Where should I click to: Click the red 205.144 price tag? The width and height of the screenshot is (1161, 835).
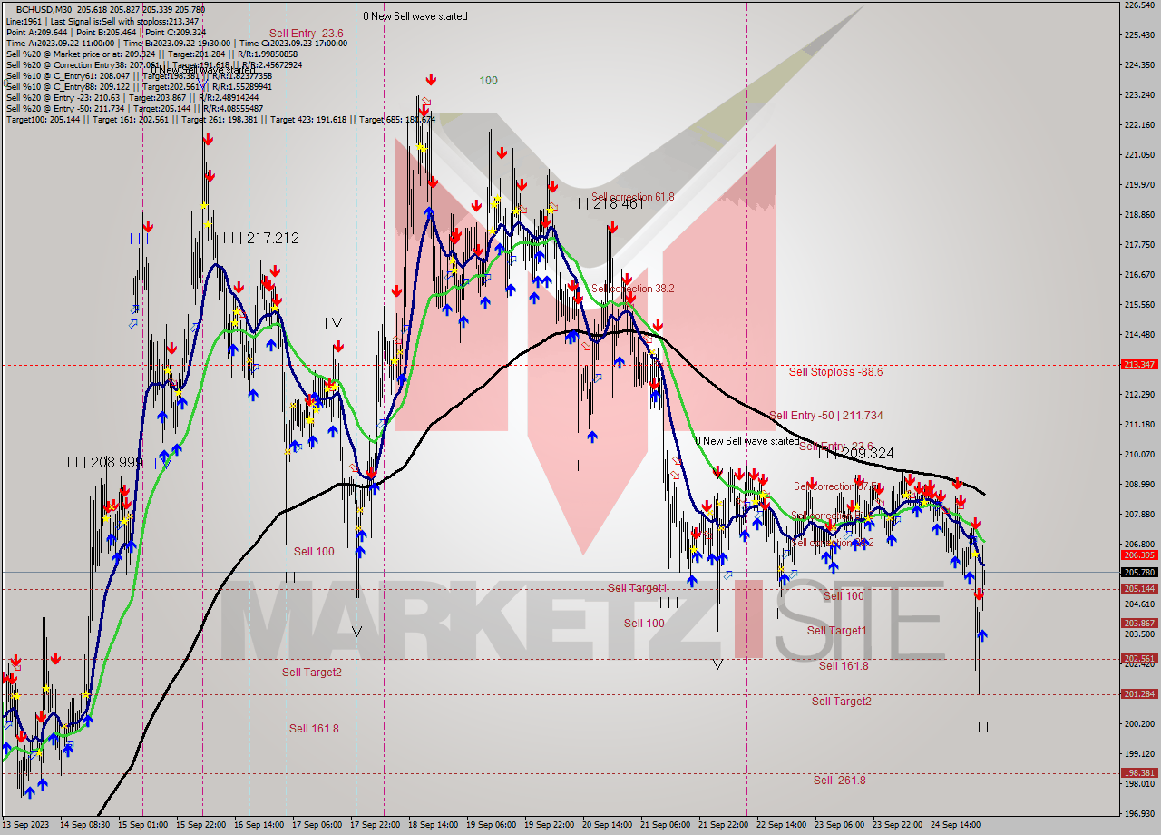pos(1139,588)
